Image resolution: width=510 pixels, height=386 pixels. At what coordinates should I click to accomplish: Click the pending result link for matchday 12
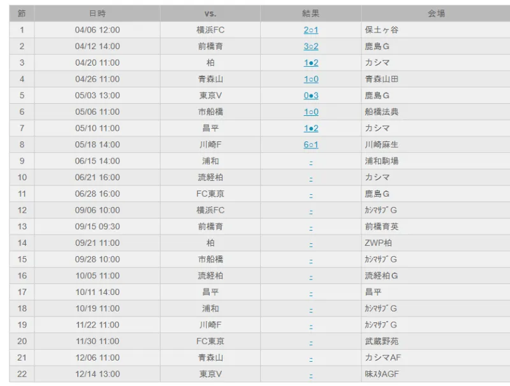tap(311, 211)
